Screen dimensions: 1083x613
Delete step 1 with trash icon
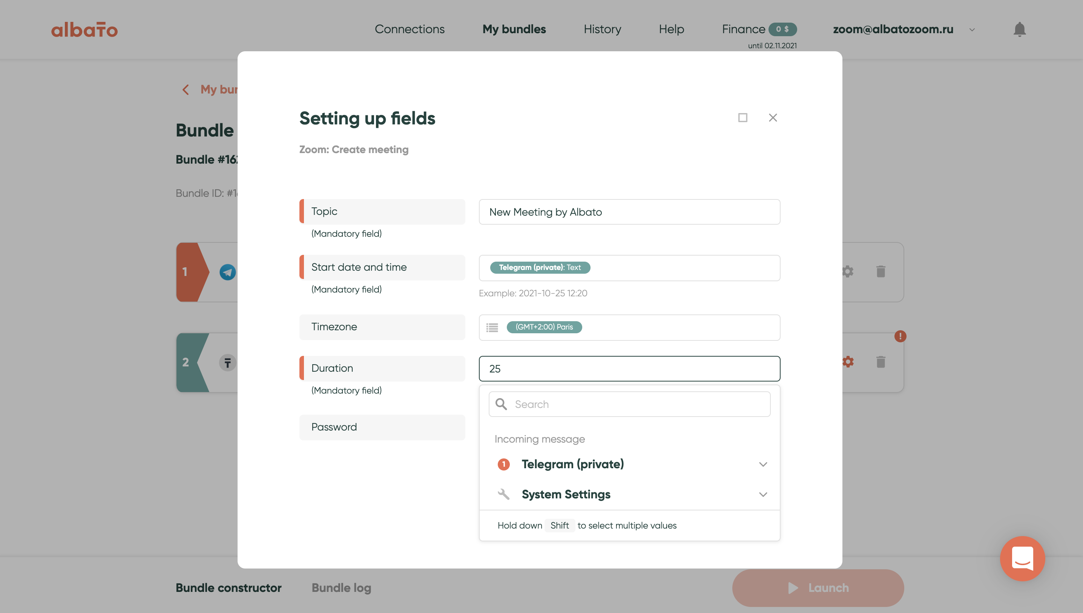pyautogui.click(x=881, y=271)
